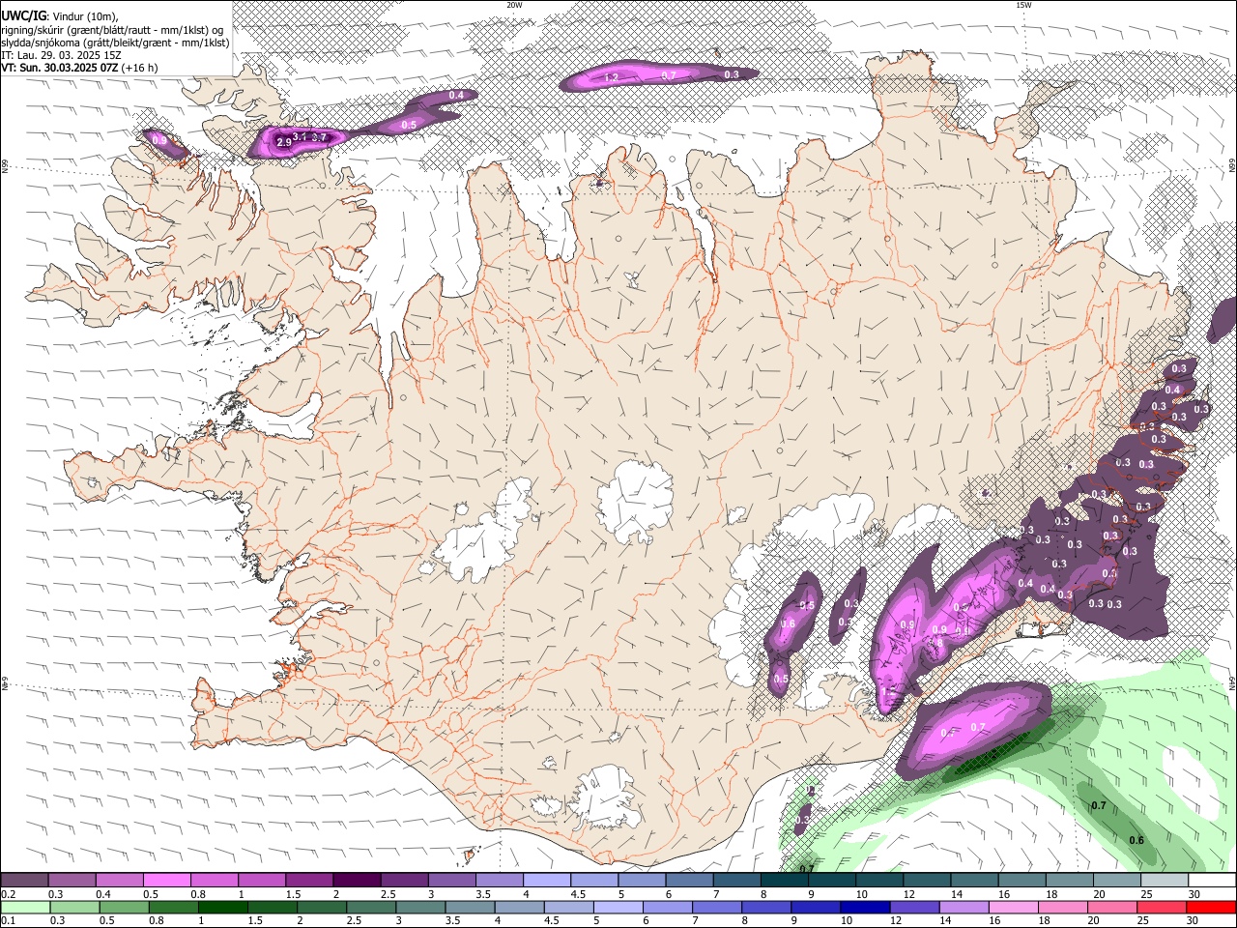Click the '0.2' label in the upper legend row

pyautogui.click(x=9, y=894)
